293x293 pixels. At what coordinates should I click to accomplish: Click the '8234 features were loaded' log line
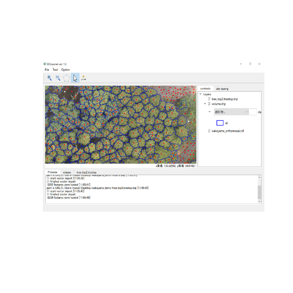pyautogui.click(x=68, y=197)
